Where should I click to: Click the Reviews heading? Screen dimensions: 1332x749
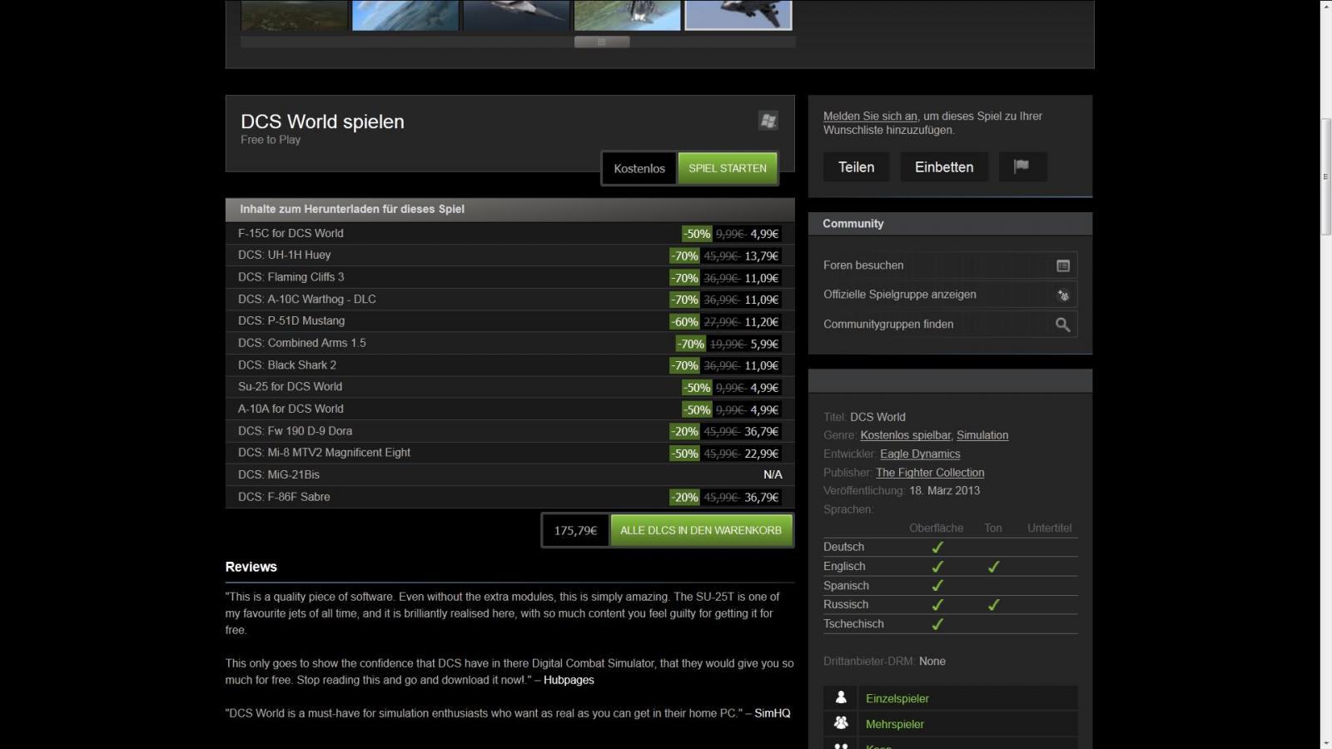tap(251, 567)
